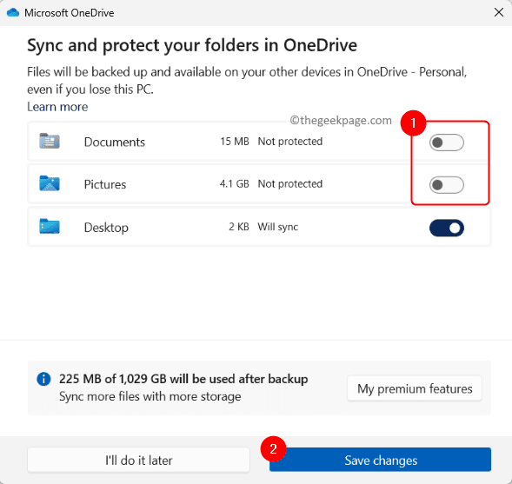
Task: Open My premium features
Action: 415,388
